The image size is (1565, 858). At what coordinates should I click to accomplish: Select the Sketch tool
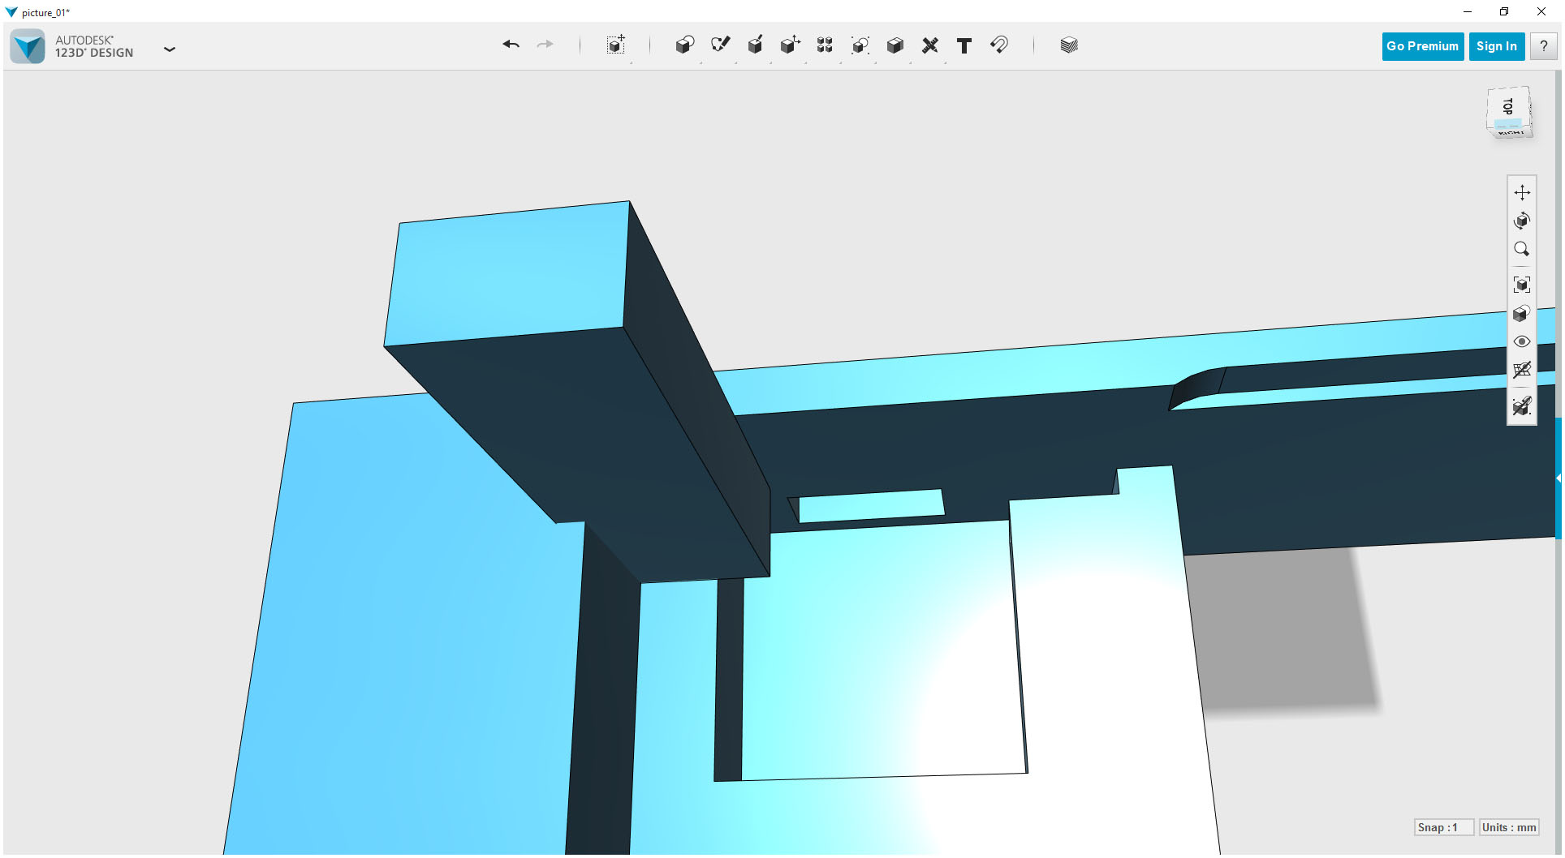click(x=720, y=45)
